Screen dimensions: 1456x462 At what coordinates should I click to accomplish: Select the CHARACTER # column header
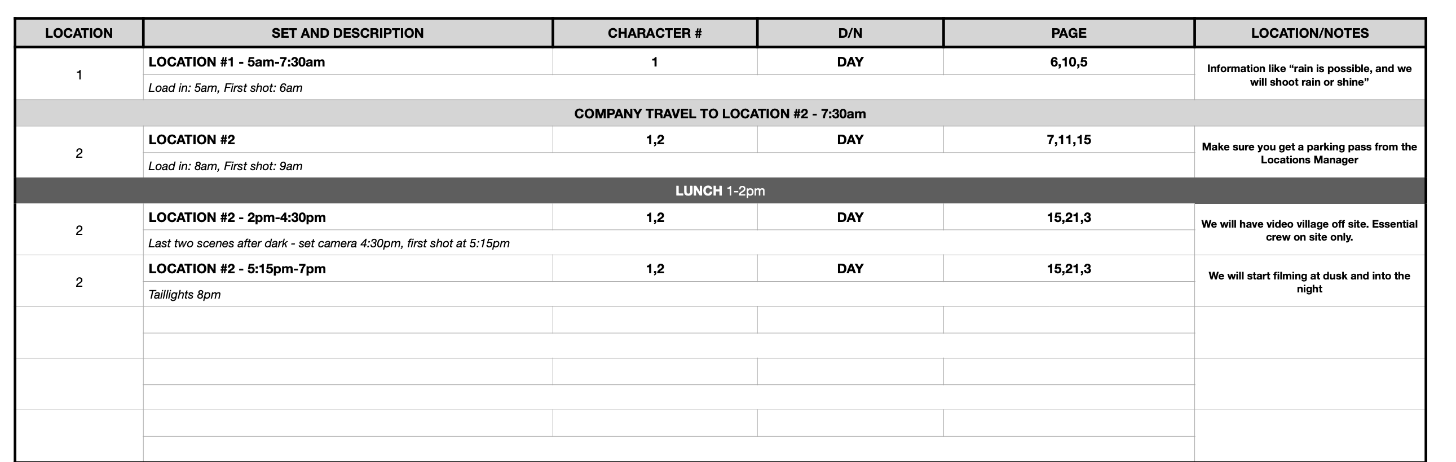(655, 33)
